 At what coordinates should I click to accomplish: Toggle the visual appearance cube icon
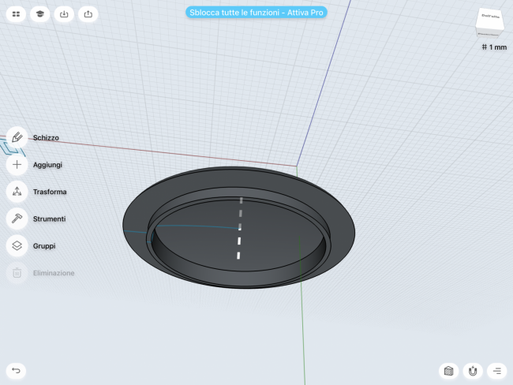coord(449,370)
